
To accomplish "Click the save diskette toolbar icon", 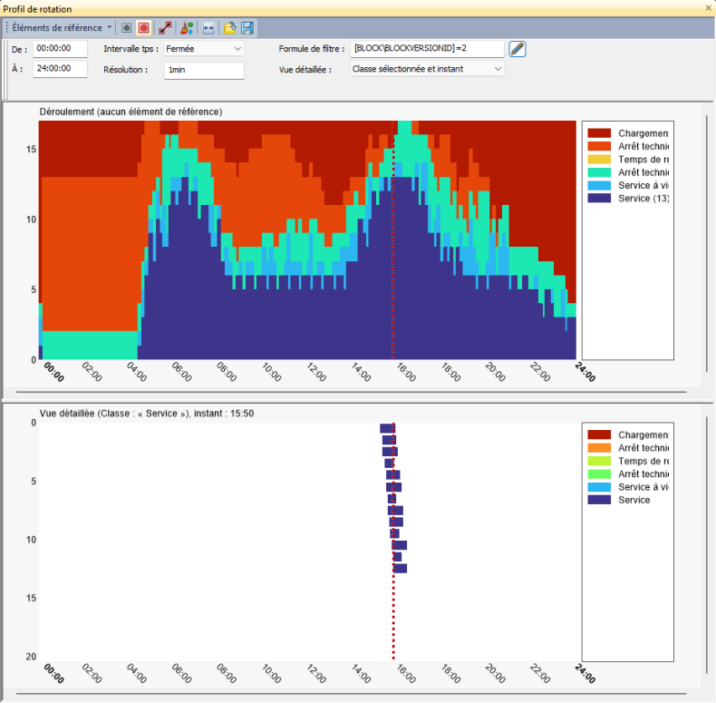I will pyautogui.click(x=247, y=28).
